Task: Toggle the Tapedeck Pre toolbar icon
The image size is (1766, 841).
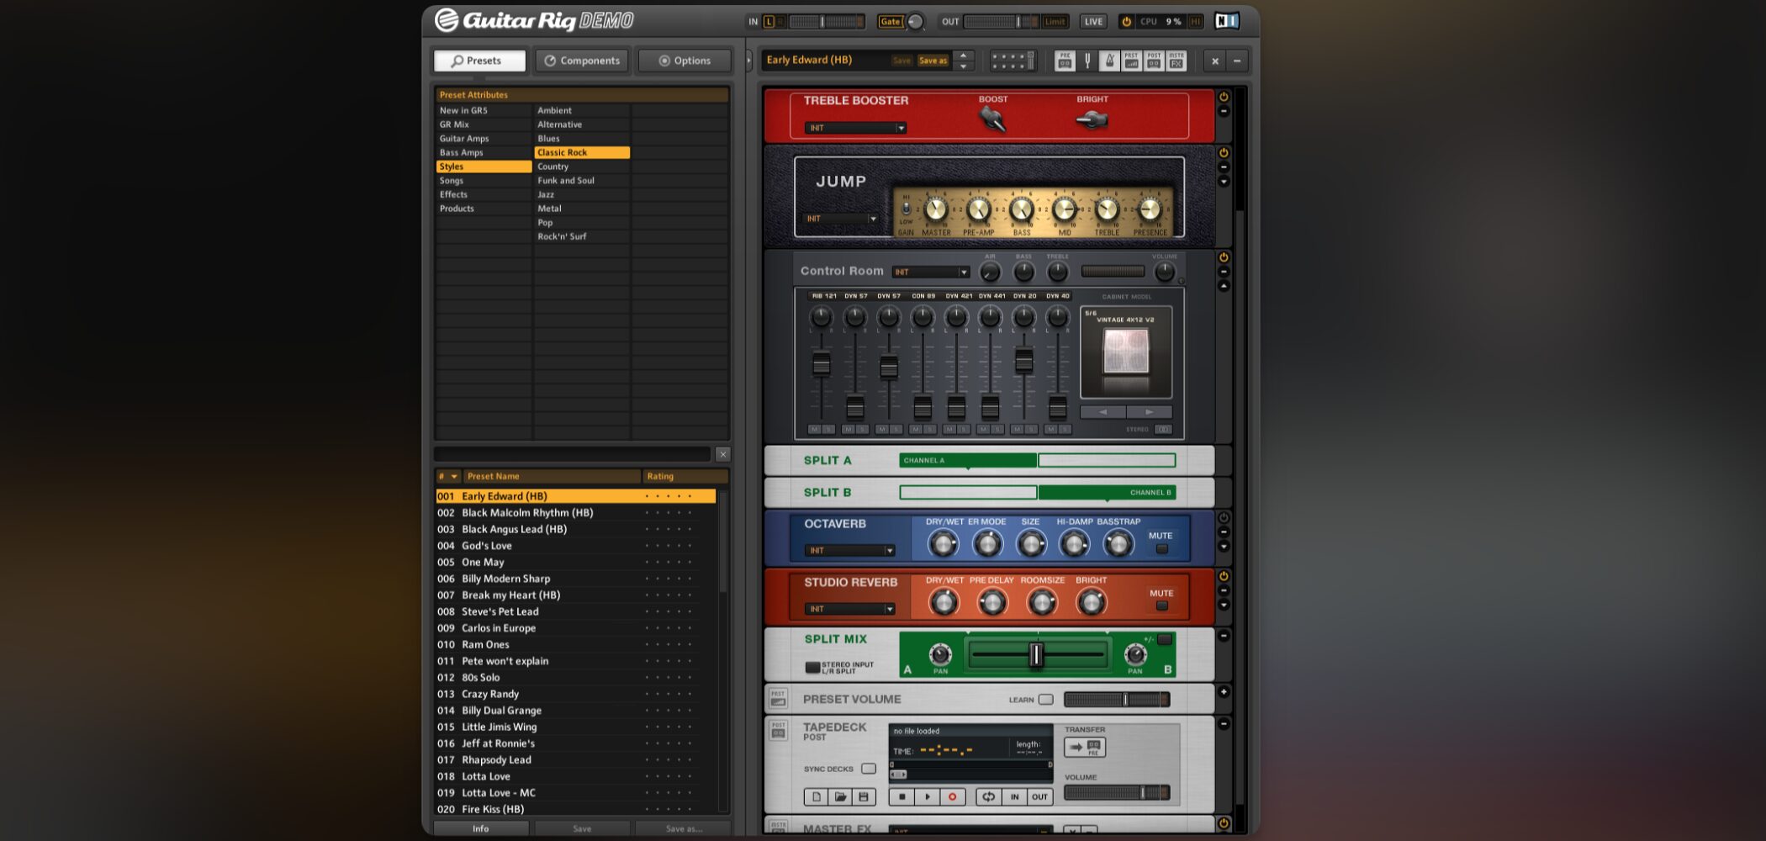Action: (x=1065, y=61)
